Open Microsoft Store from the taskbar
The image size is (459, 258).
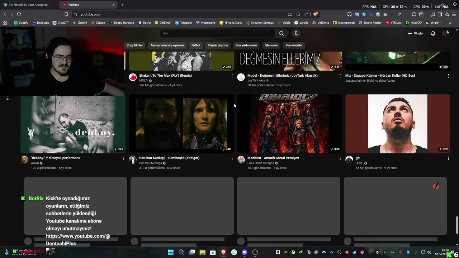[x=213, y=252]
